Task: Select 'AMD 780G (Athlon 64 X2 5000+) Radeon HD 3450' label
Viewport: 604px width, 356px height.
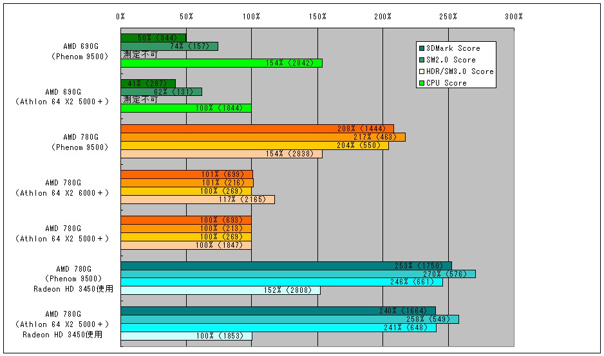Action: pos(62,324)
